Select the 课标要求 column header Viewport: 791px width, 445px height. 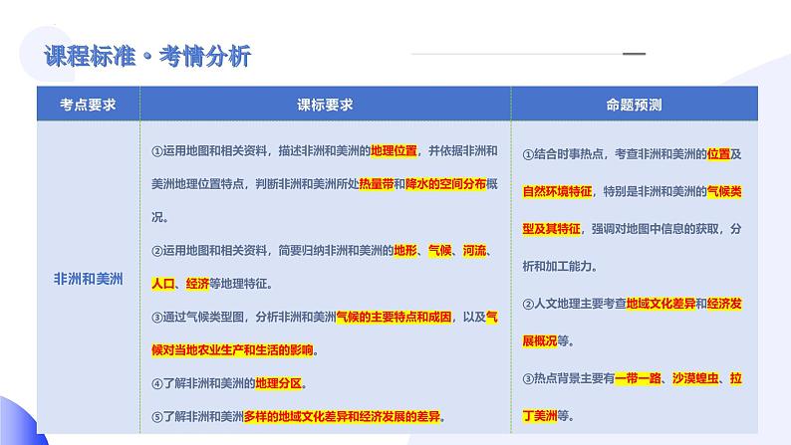tap(325, 105)
